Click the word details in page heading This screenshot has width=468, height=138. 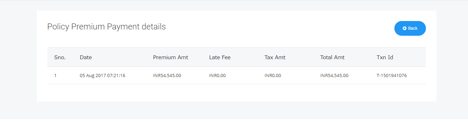point(154,27)
